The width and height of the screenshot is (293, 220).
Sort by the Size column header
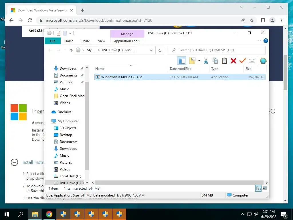(x=255, y=69)
